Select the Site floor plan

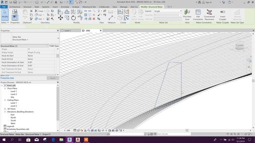click(x=12, y=97)
